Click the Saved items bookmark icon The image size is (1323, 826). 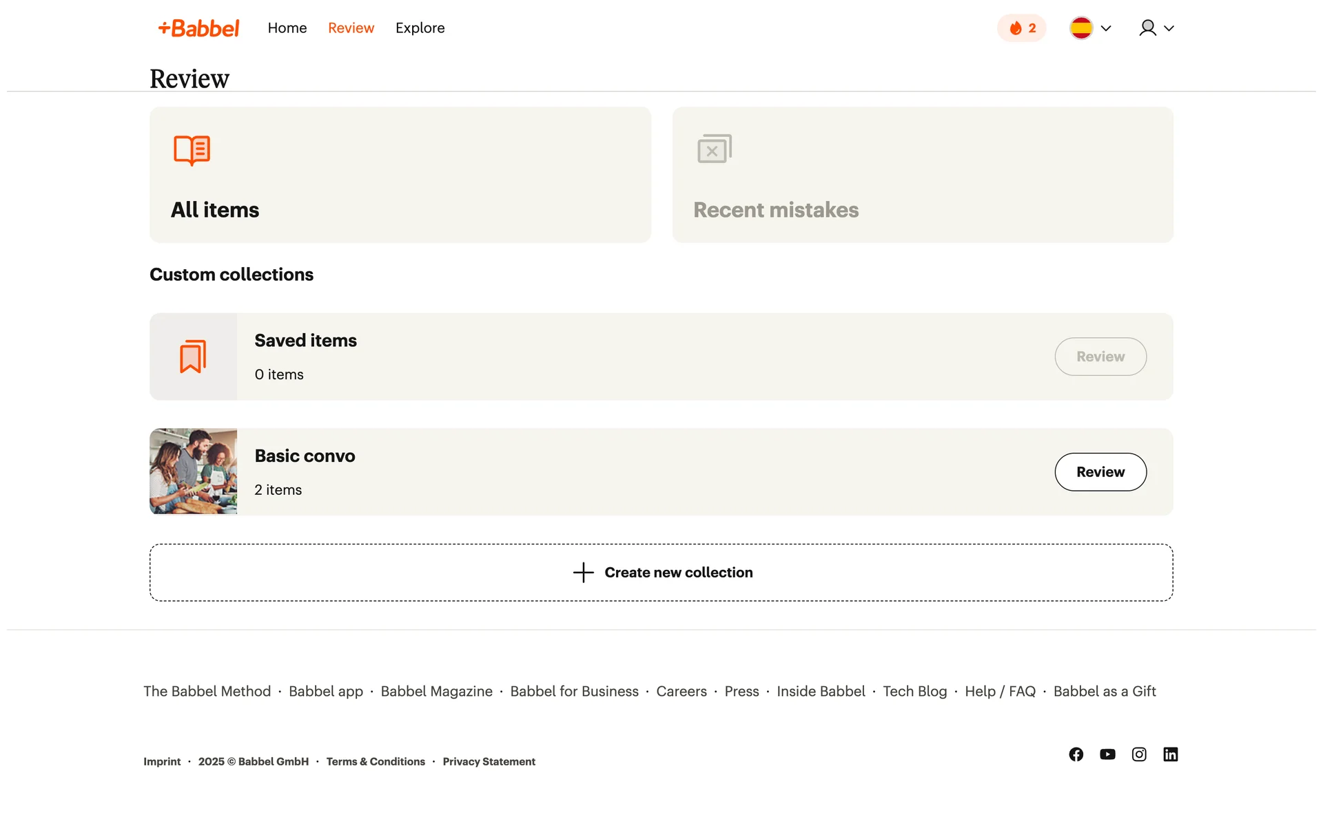click(193, 357)
